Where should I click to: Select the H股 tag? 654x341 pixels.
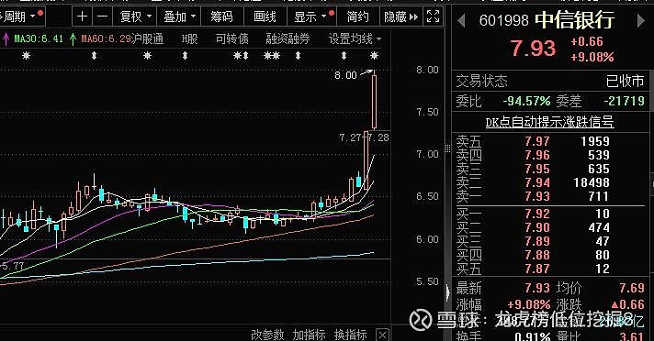click(x=189, y=39)
